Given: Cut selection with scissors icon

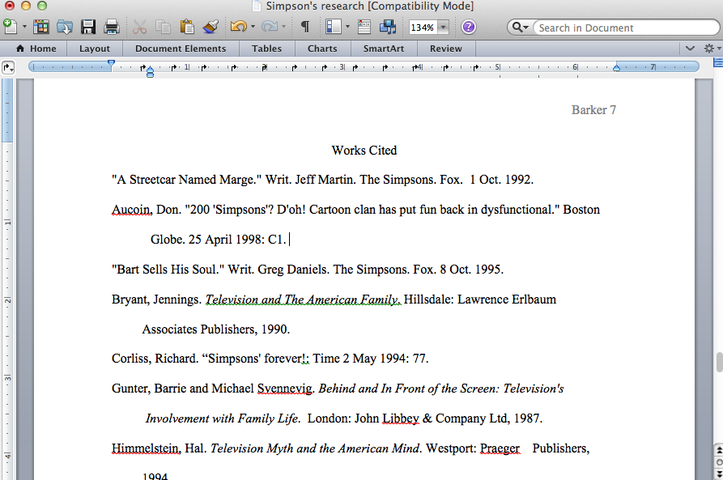Looking at the screenshot, I should (x=139, y=27).
